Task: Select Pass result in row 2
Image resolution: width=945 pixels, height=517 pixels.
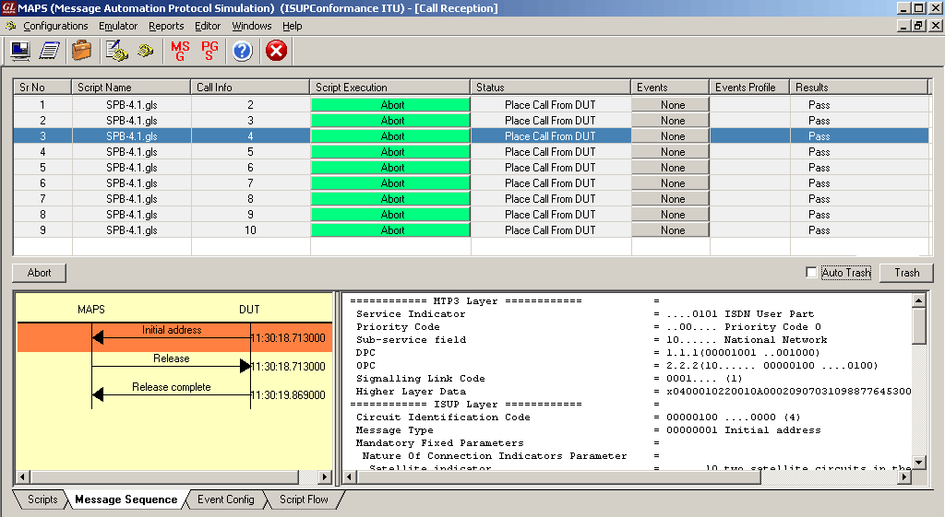Action: (819, 121)
